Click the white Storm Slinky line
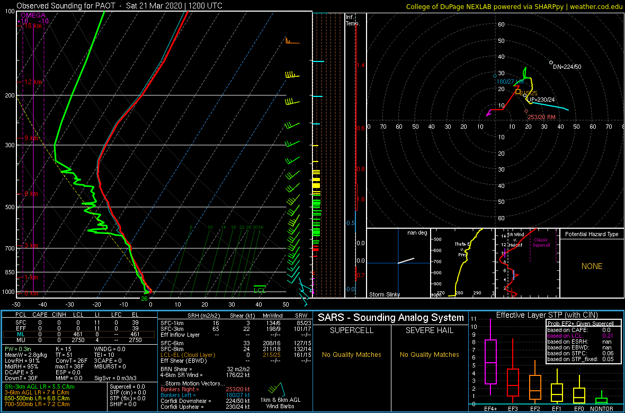The image size is (625, 413). (406, 261)
